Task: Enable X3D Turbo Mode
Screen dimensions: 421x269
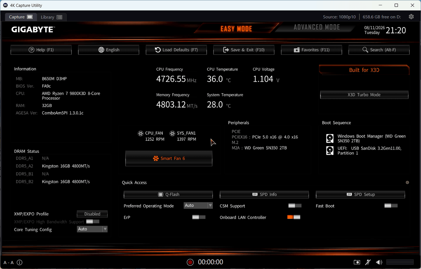Action: click(x=364, y=95)
